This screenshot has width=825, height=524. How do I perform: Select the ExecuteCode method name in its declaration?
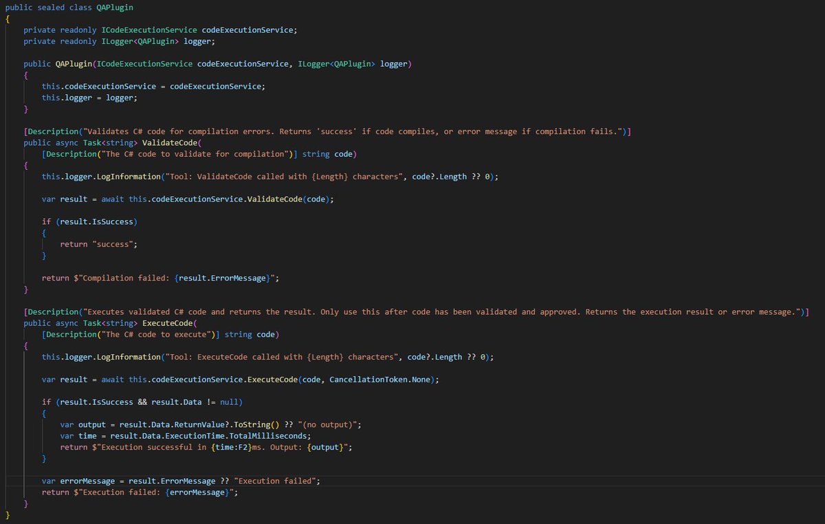[167, 323]
